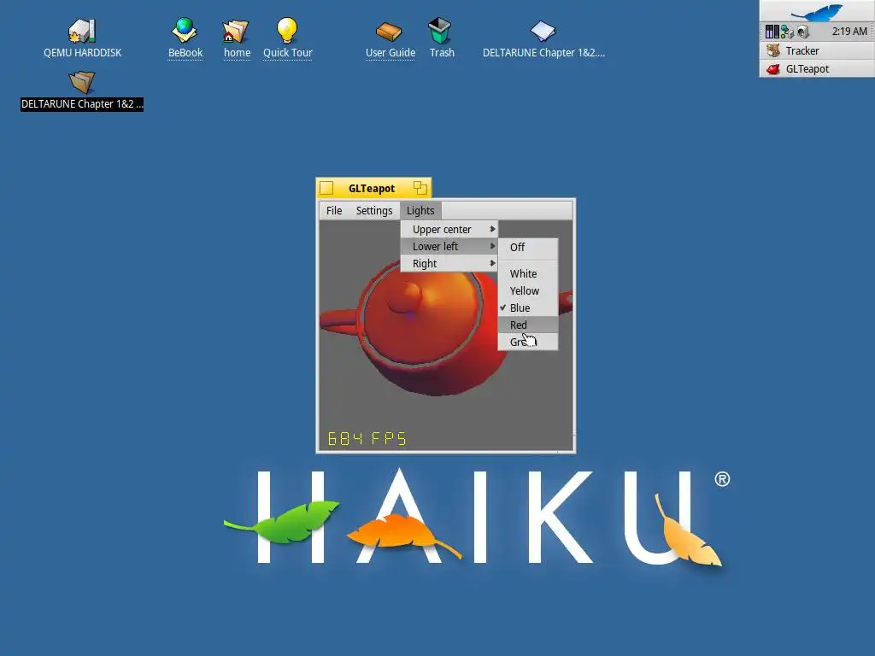Set the Lower left light to Red
875x656 pixels.
[528, 325]
